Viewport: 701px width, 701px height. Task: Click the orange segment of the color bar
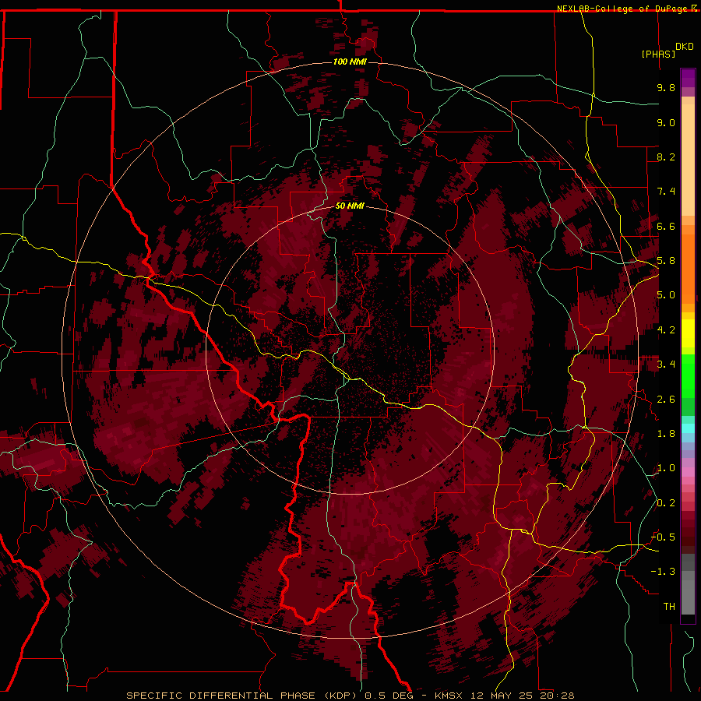pos(688,268)
